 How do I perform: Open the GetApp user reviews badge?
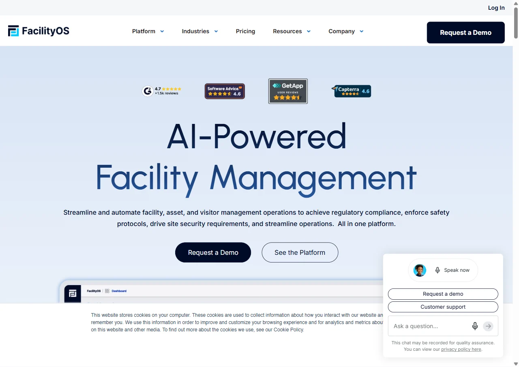(288, 91)
